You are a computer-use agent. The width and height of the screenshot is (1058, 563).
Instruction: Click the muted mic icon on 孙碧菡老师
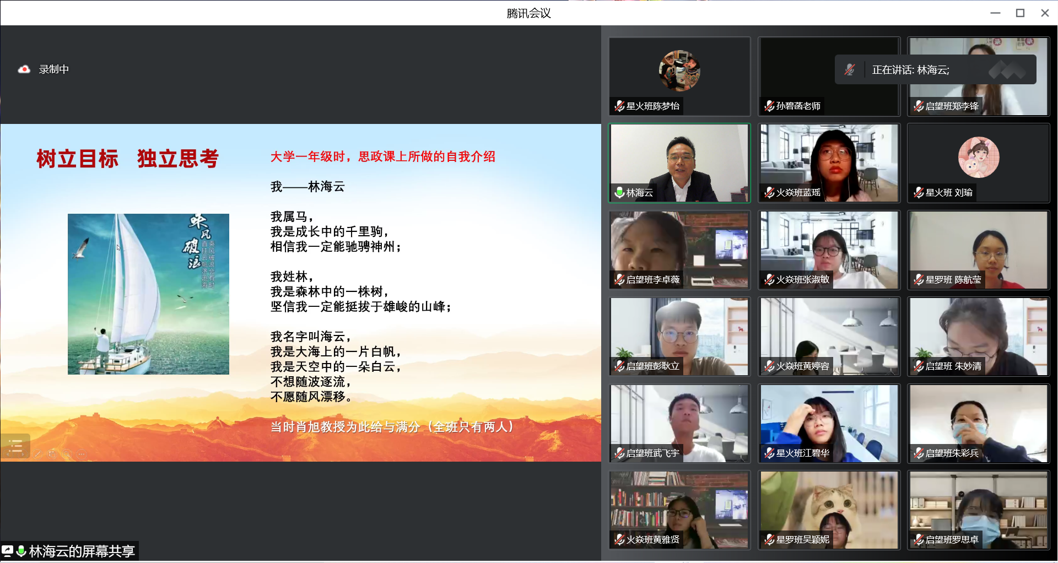pos(769,106)
